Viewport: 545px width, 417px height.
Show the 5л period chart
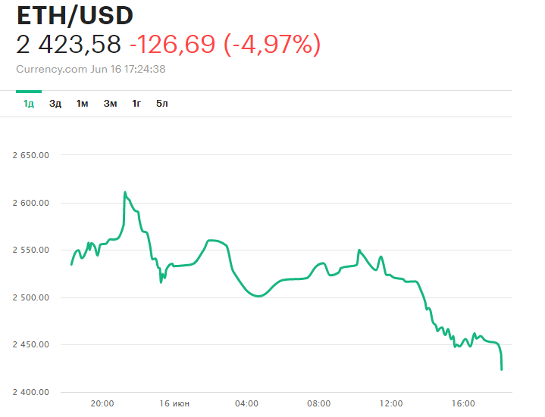click(162, 104)
